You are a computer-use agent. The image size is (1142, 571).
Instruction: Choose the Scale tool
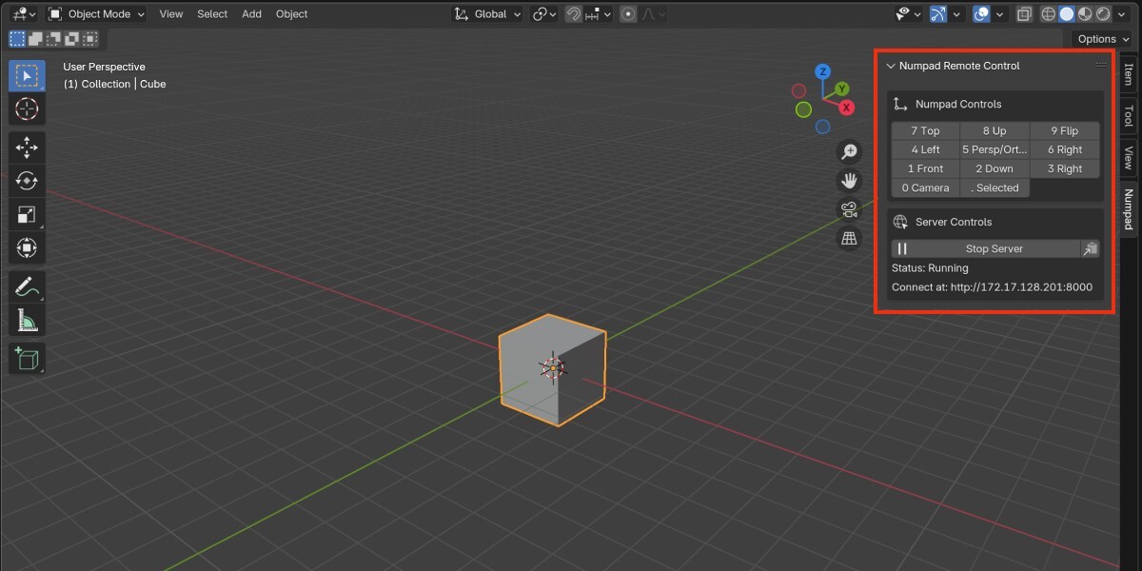coord(27,215)
